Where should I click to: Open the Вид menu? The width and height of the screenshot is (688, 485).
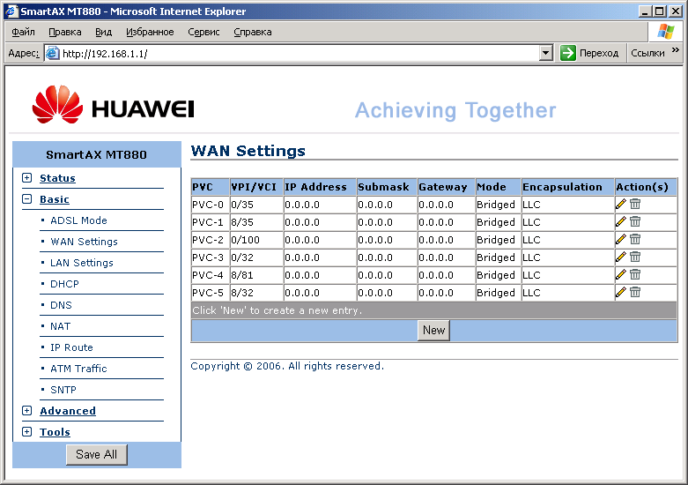pyautogui.click(x=104, y=32)
